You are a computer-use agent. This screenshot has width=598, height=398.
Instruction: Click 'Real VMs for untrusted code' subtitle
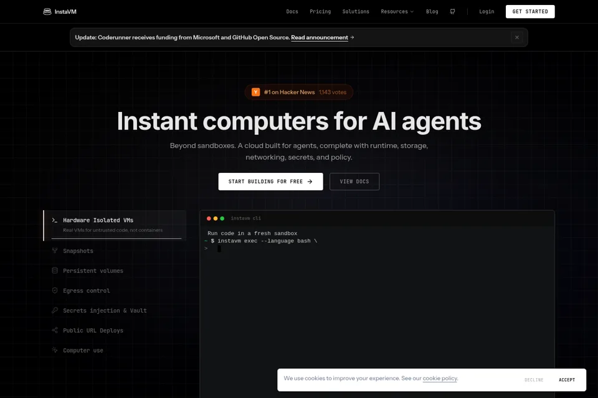(113, 230)
